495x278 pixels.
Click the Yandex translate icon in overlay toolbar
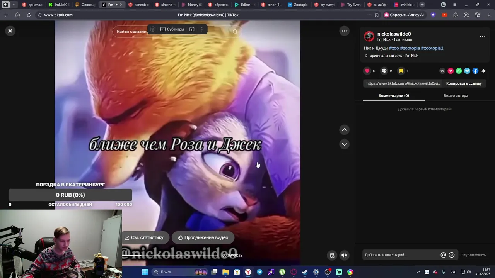pyautogui.click(x=153, y=29)
